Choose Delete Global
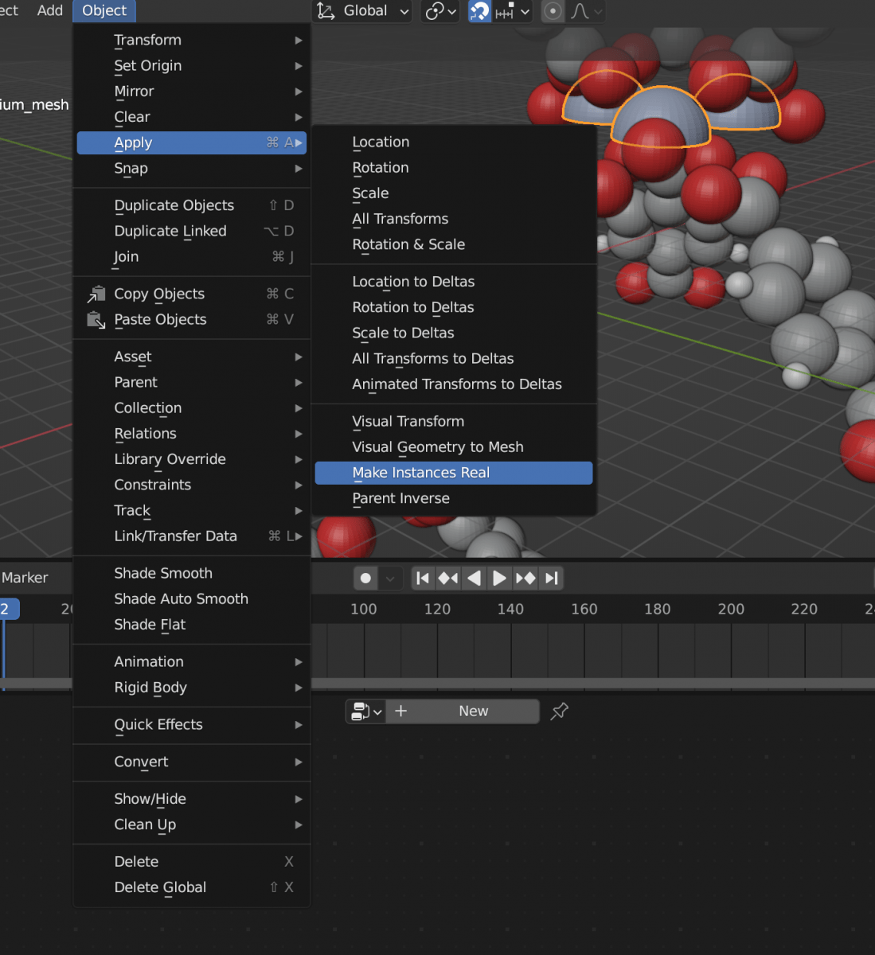This screenshot has width=875, height=955. [x=192, y=887]
